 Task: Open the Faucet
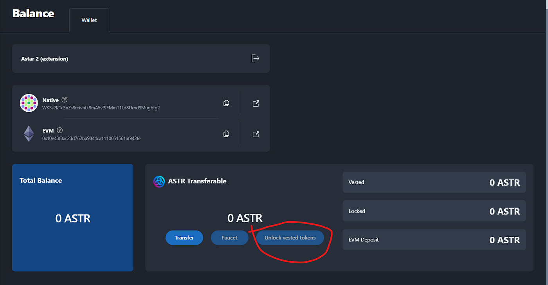click(x=230, y=238)
